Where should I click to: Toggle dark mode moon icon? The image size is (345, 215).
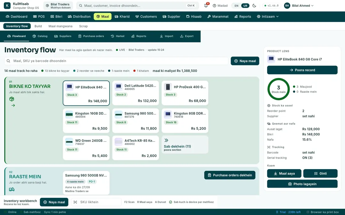[254, 6]
